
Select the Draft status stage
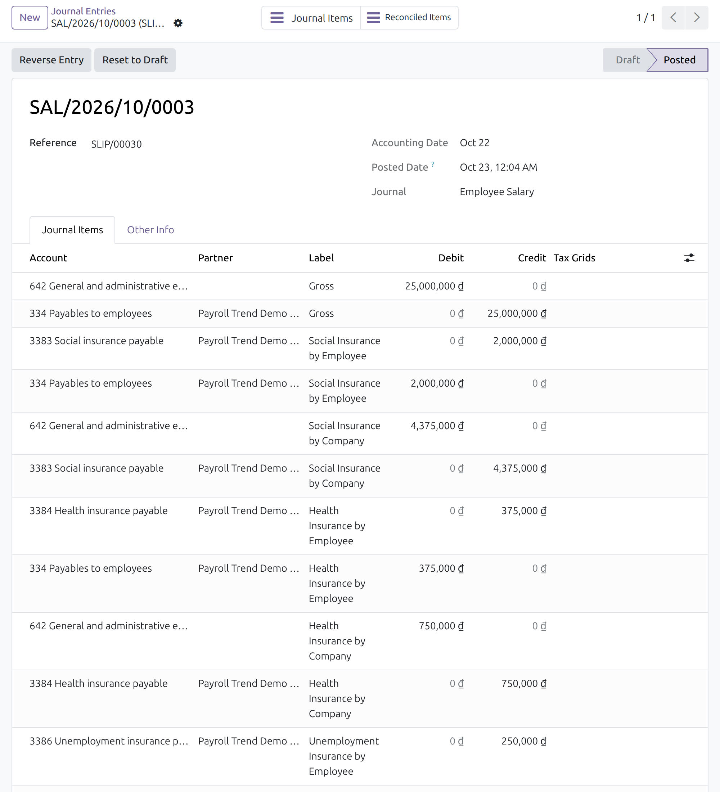pyautogui.click(x=627, y=60)
